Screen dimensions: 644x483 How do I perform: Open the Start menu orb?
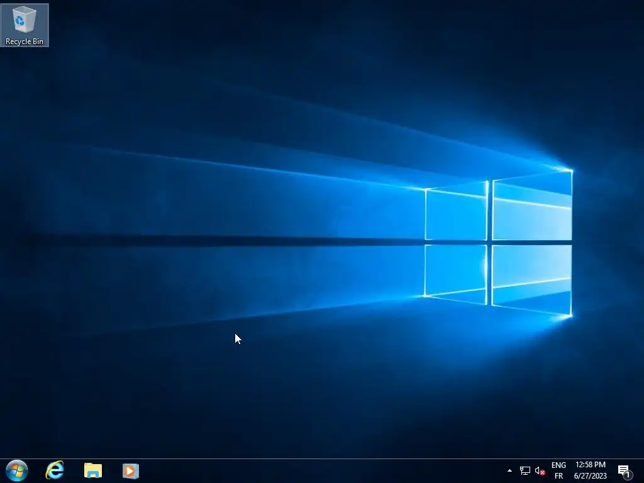pos(17,470)
